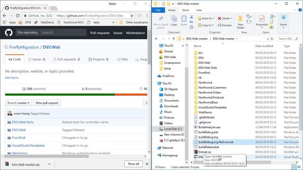303x170 pixels.
Task: Open ENV.Web-master.zip download options chevron
Action: [x=49, y=164]
